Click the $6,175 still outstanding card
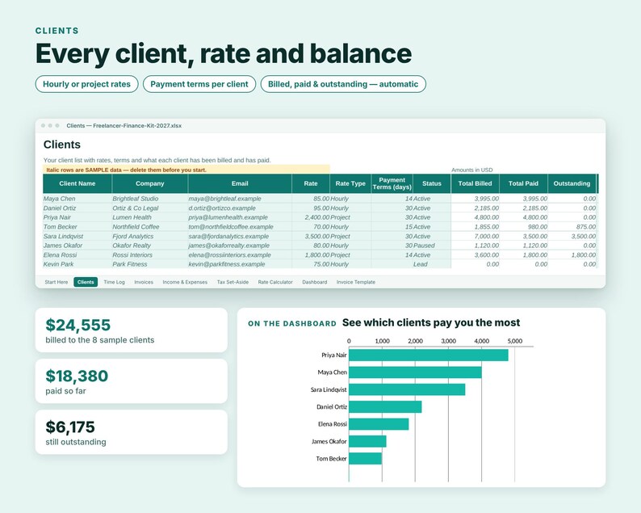Image resolution: width=641 pixels, height=513 pixels. pyautogui.click(x=132, y=432)
